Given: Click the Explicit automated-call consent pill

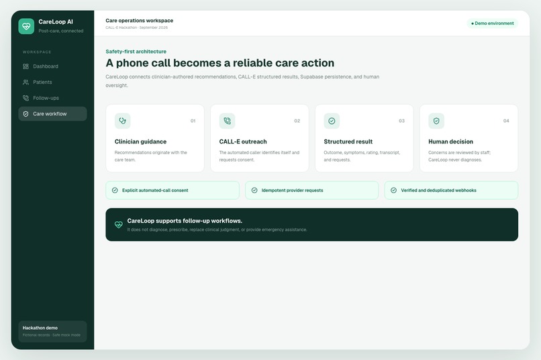Looking at the screenshot, I should click(x=173, y=190).
